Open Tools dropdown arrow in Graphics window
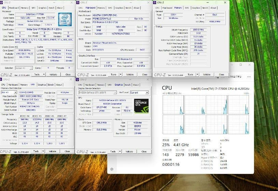Screen dimensions: 278x191 [120, 151]
